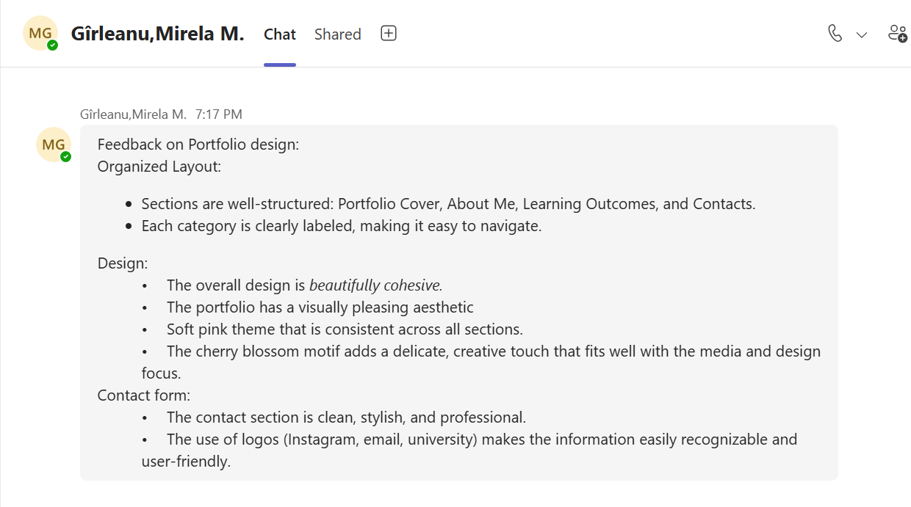Start a call with the phone icon
The image size is (911, 507).
coord(835,34)
